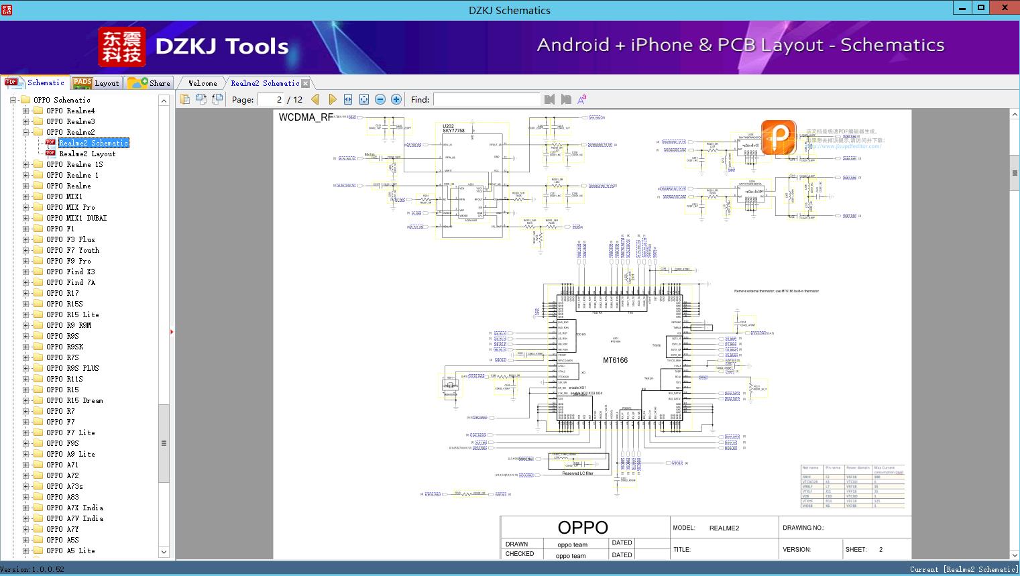The width and height of the screenshot is (1020, 576).
Task: Open the Share tab
Action: point(149,83)
